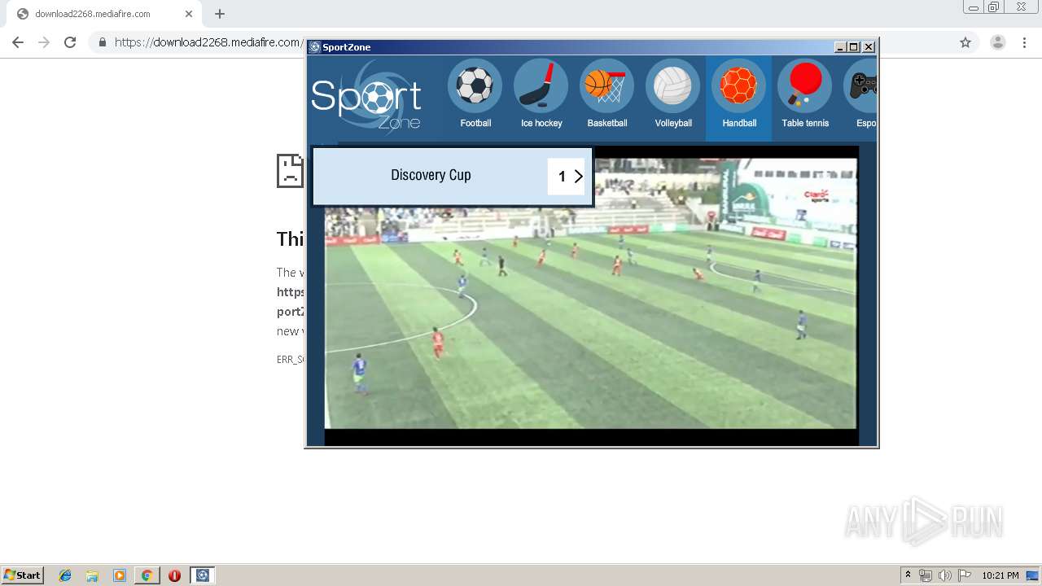Choose the Basketball sport icon
The height and width of the screenshot is (586, 1042).
pyautogui.click(x=606, y=86)
